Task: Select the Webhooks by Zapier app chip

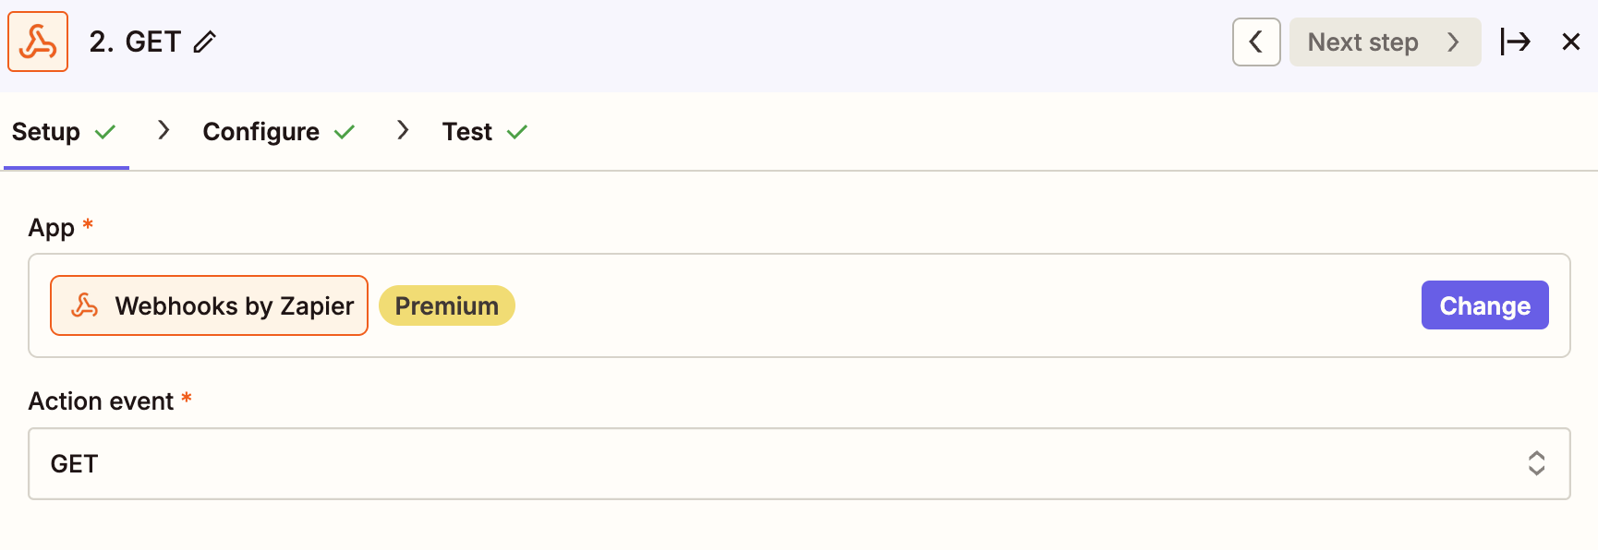Action: point(210,305)
